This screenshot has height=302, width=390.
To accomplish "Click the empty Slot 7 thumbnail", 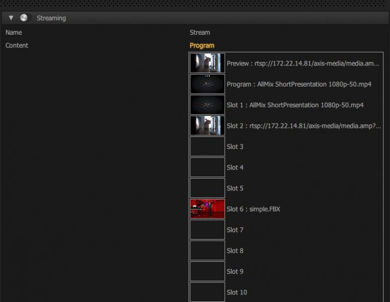I will [207, 230].
